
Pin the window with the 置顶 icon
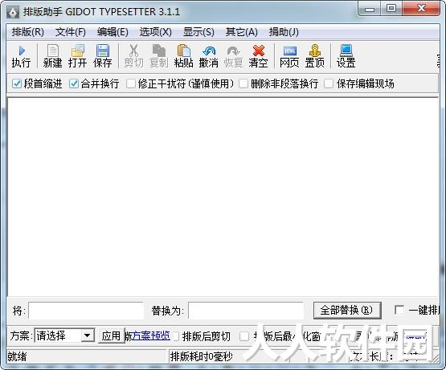(x=314, y=51)
